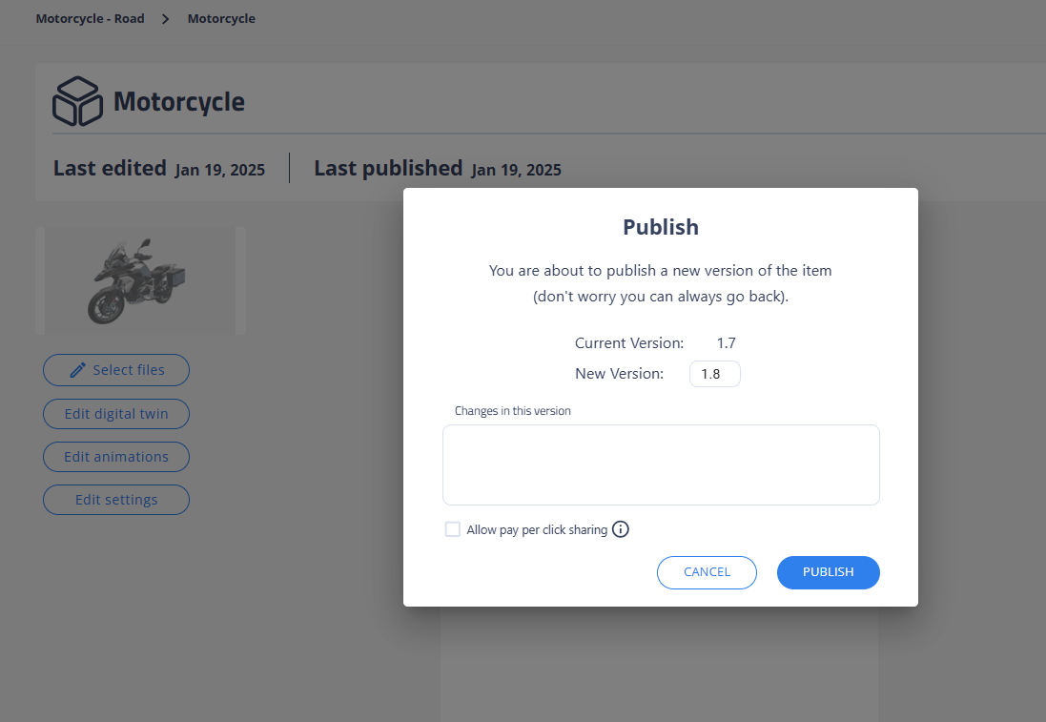Click the Current Version value 1.7
This screenshot has height=722, width=1046.
point(726,343)
